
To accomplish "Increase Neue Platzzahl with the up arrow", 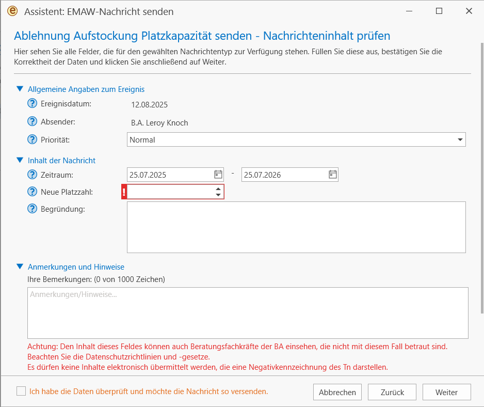I will [x=218, y=189].
